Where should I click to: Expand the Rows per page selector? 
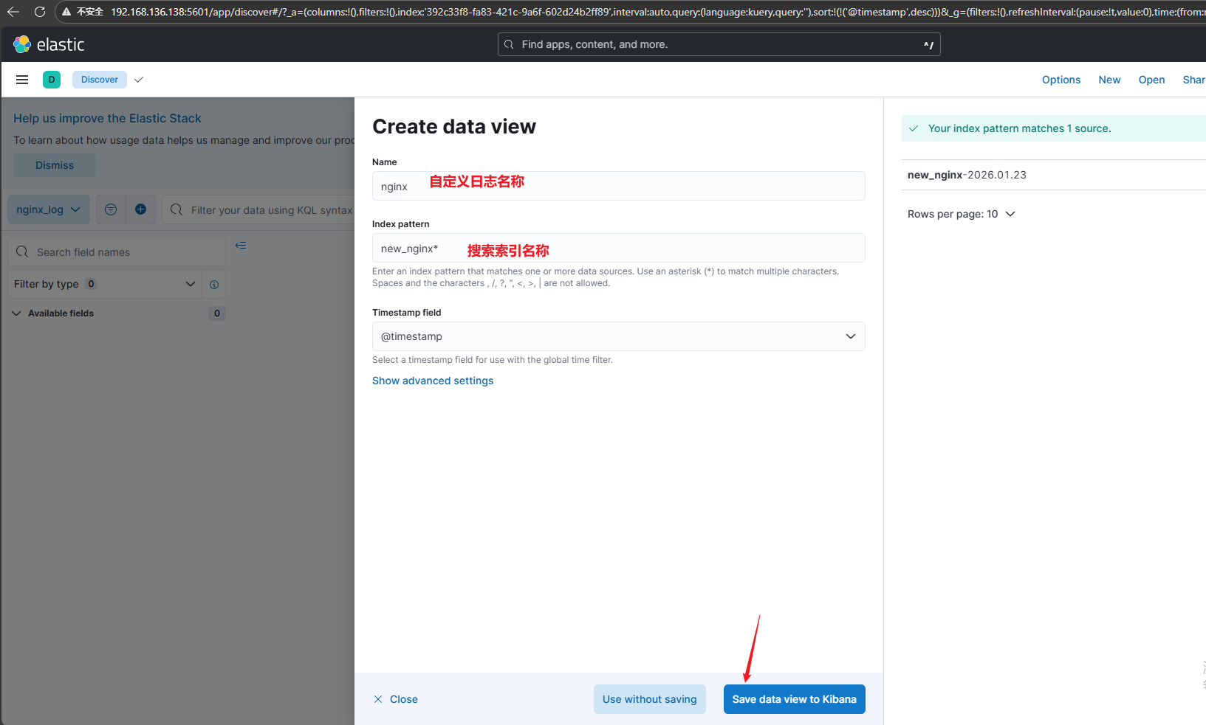click(x=961, y=214)
